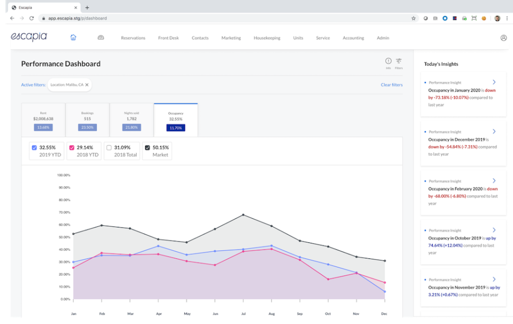This screenshot has width=513, height=324.
Task: Open the speedometer performance icon
Action: pos(100,38)
